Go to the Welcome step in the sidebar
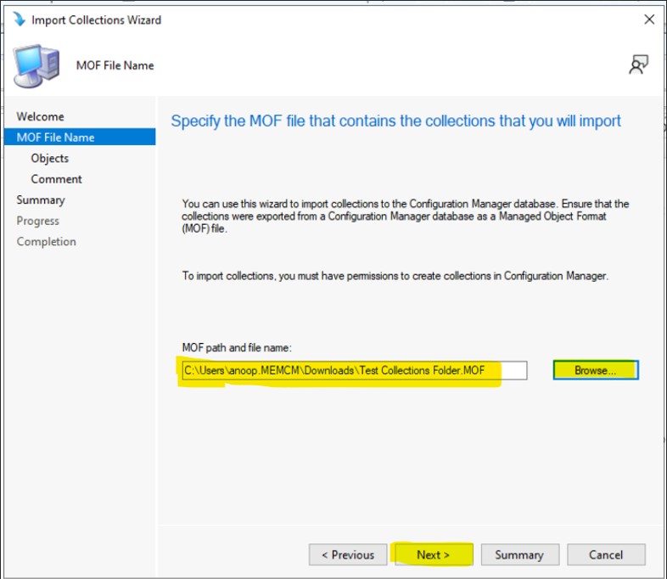Screen dimensions: 667x579 (40, 116)
